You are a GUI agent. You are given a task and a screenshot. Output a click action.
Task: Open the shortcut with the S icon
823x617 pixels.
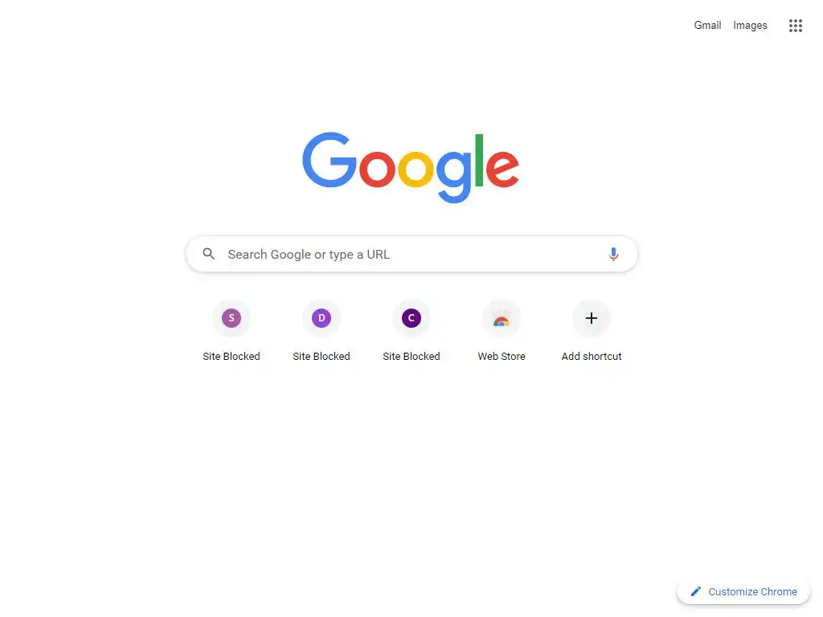click(x=231, y=318)
